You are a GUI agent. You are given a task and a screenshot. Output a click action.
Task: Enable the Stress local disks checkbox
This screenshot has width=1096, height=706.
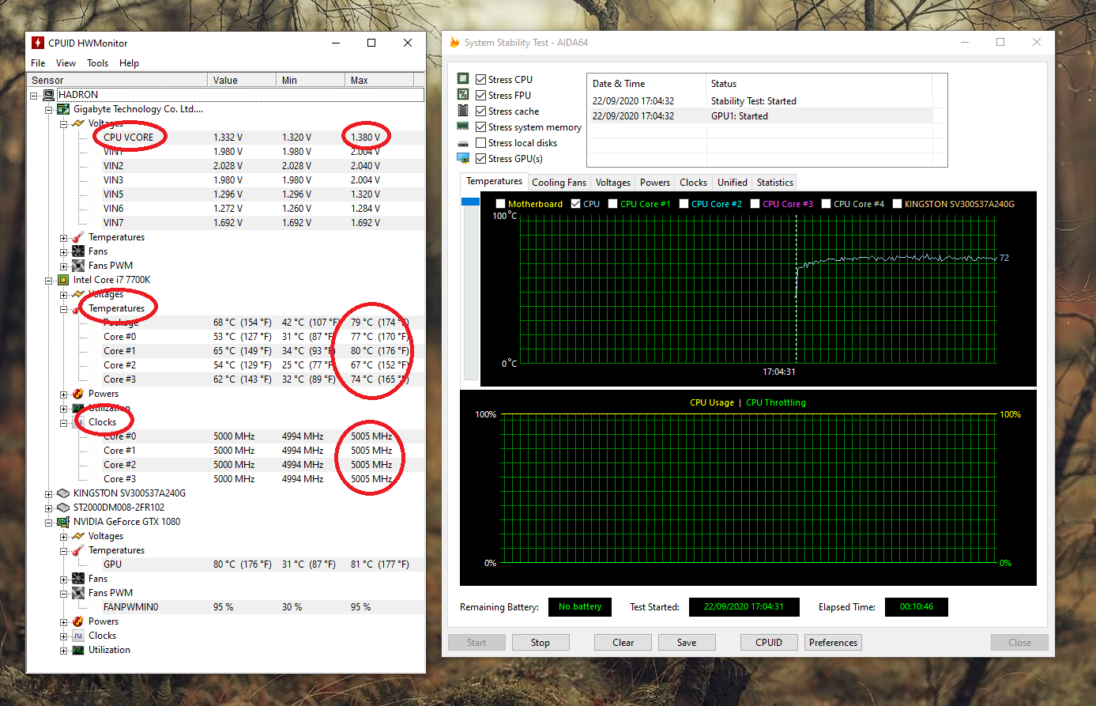(480, 142)
